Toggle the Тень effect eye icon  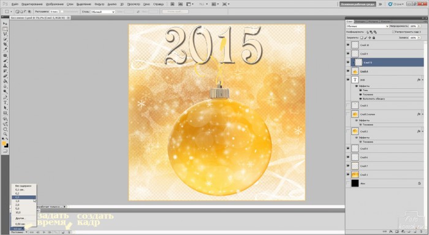point(360,90)
